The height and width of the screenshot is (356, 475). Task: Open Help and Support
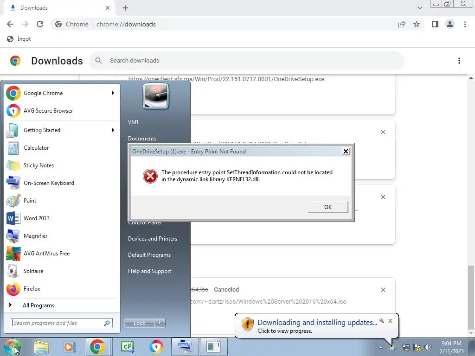(x=150, y=271)
